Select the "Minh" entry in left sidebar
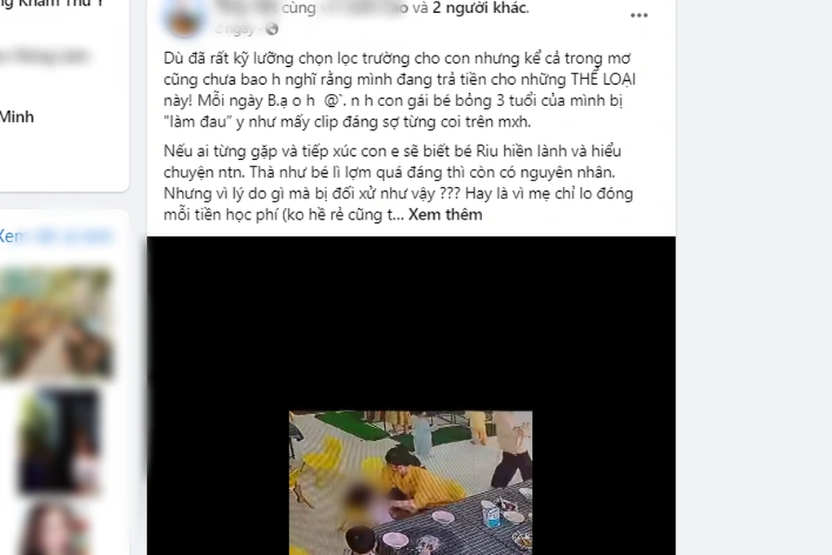This screenshot has width=832, height=555. [x=17, y=117]
